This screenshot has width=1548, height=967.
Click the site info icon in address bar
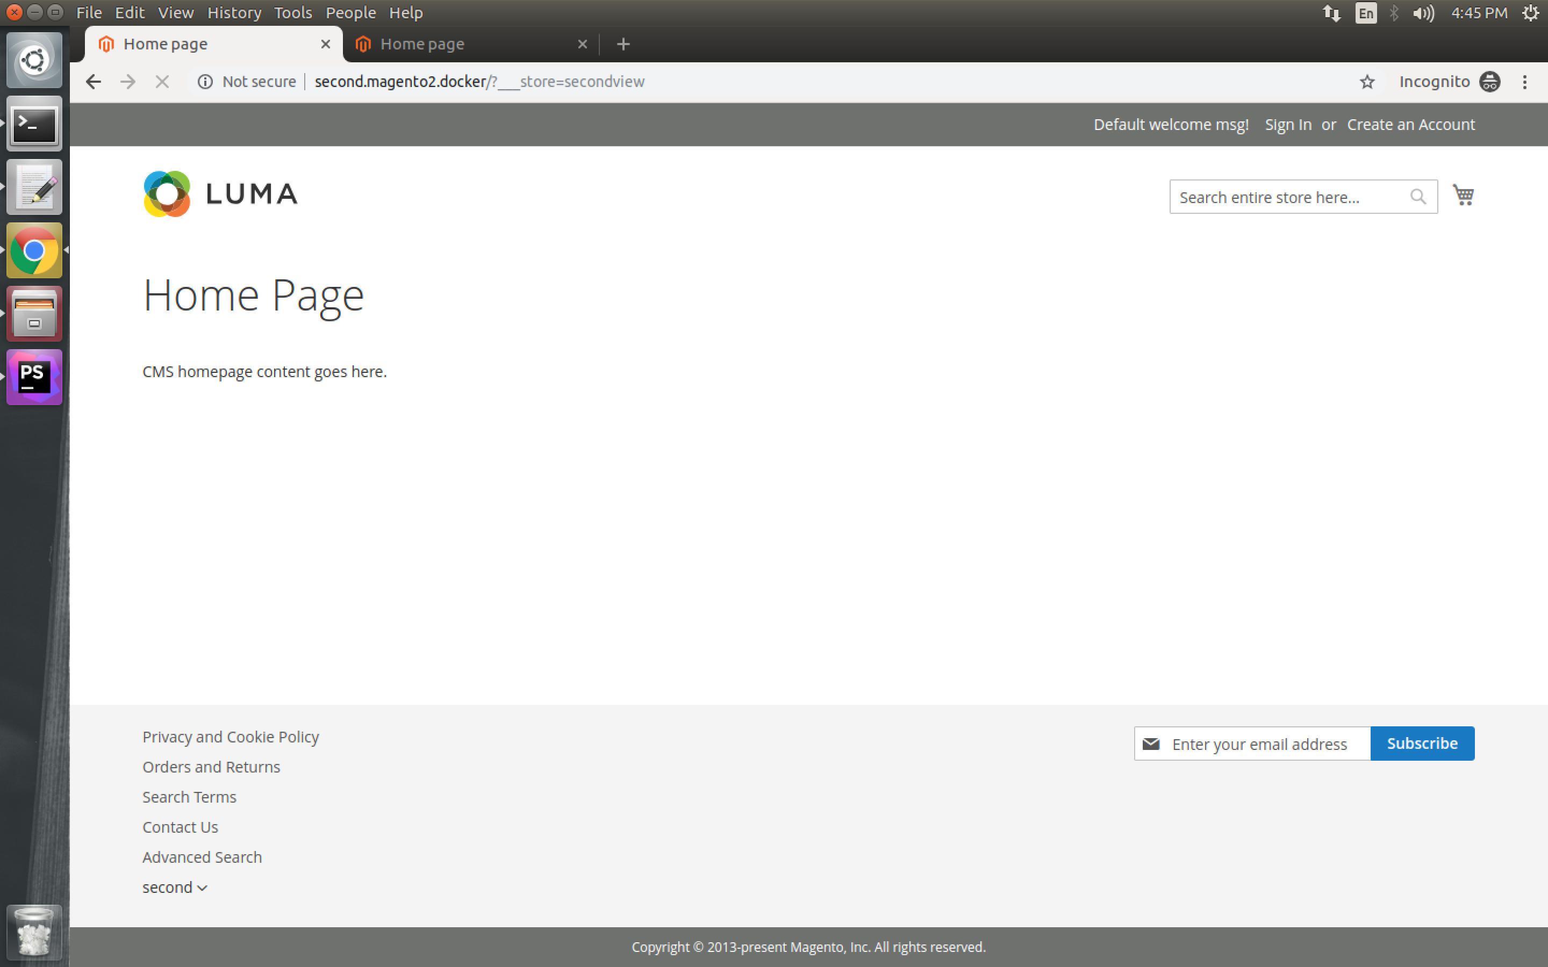pos(205,82)
